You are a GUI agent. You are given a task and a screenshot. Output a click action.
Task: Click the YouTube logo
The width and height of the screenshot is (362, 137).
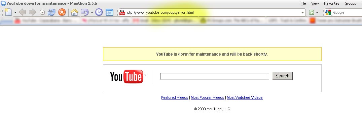(x=128, y=77)
